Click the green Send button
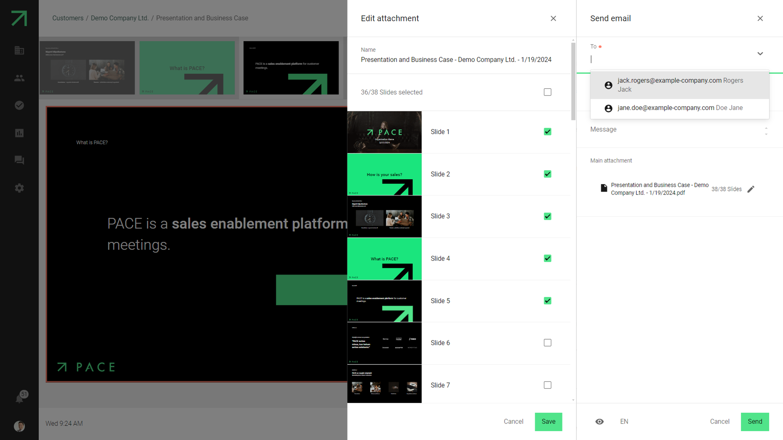The width and height of the screenshot is (783, 440). 754,422
